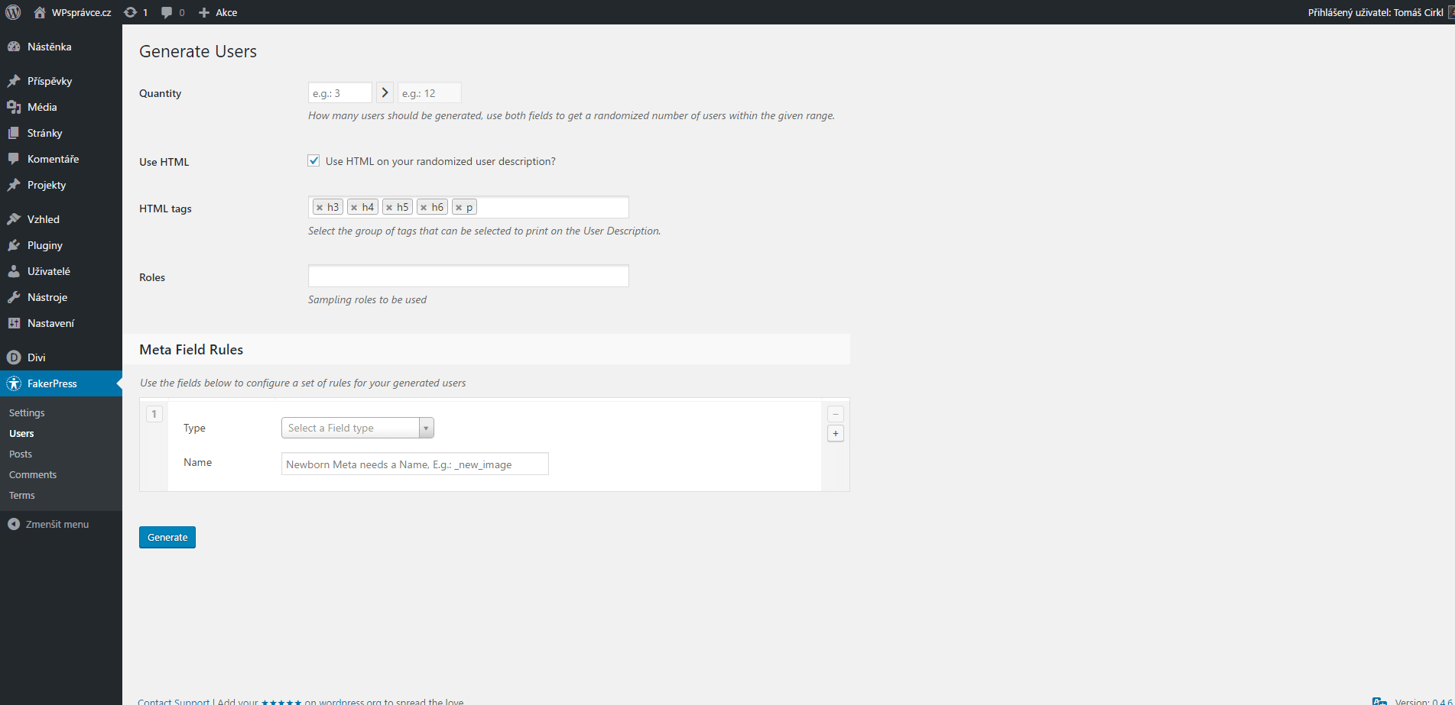Remove the h5 tag with its x

(389, 208)
